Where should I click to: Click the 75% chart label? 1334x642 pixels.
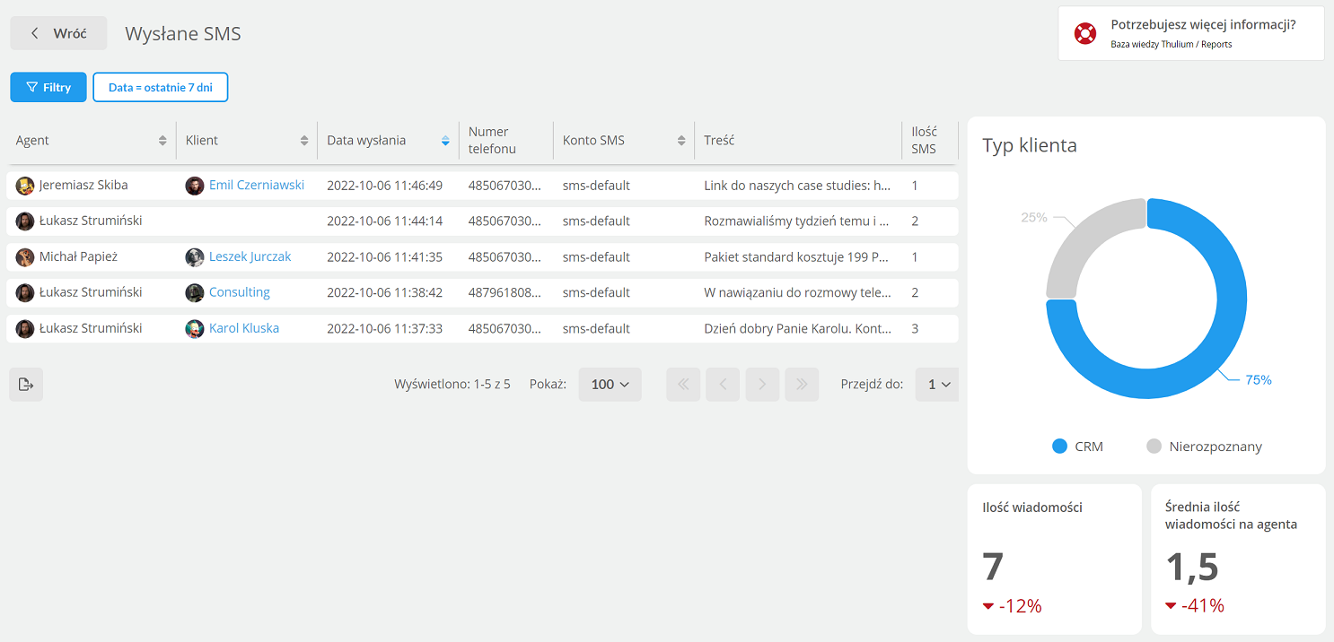[x=1259, y=380]
